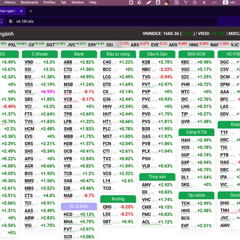This screenshot has height=240, width=240.
Task: Click the feather-shaped menu bar icon
Action: click(148, 2)
